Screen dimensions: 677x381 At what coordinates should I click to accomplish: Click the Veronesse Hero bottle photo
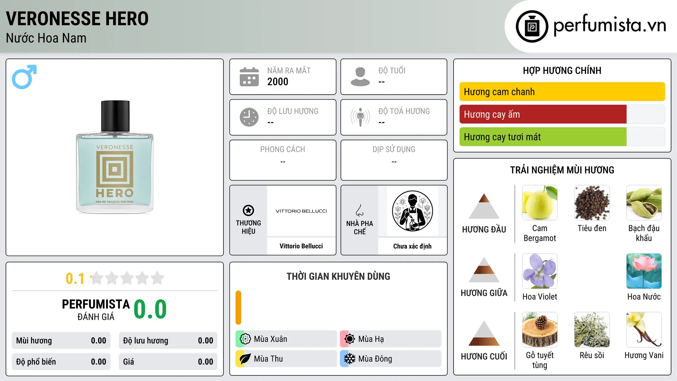[115, 157]
